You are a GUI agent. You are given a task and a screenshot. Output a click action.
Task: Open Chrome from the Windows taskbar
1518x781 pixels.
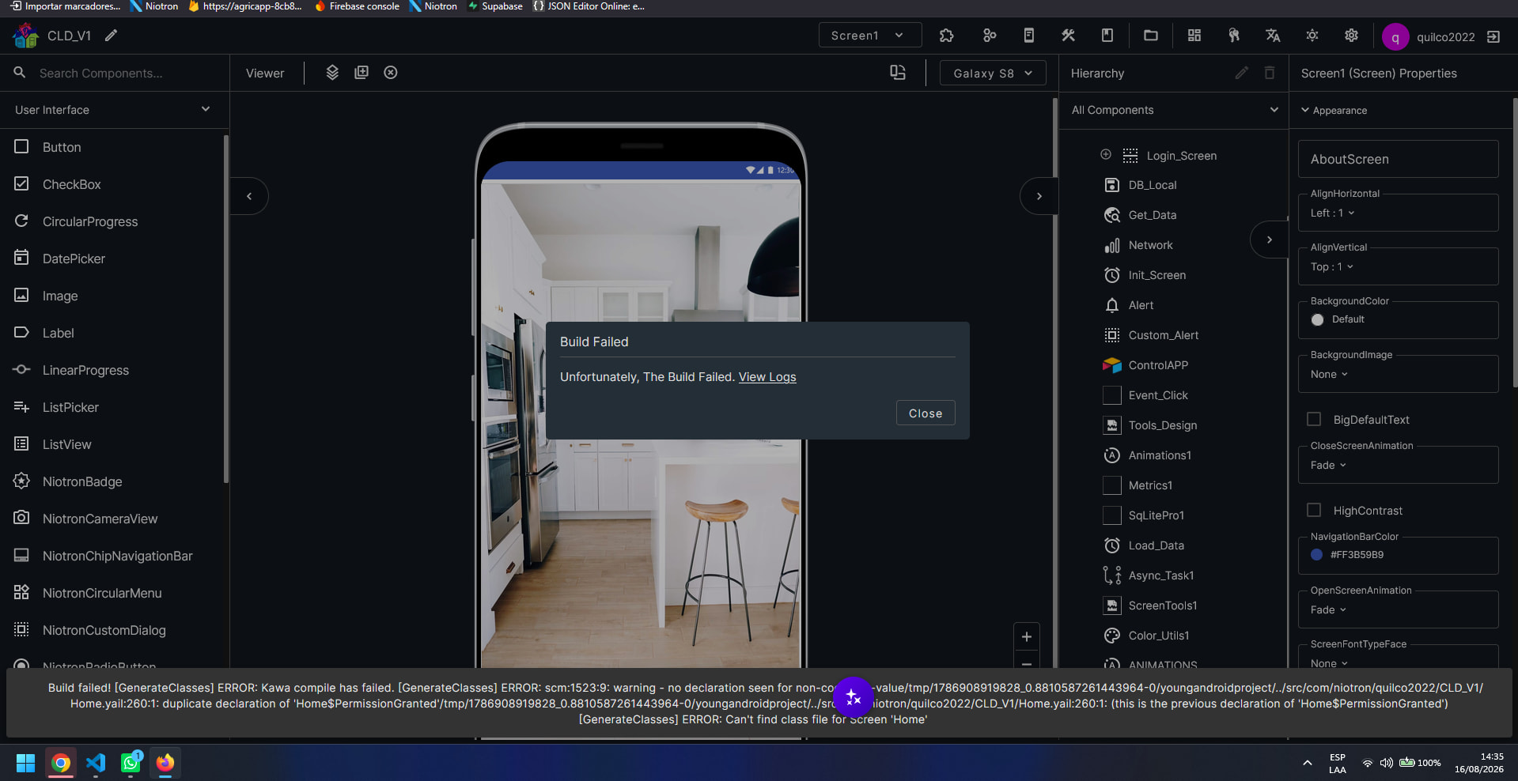61,763
